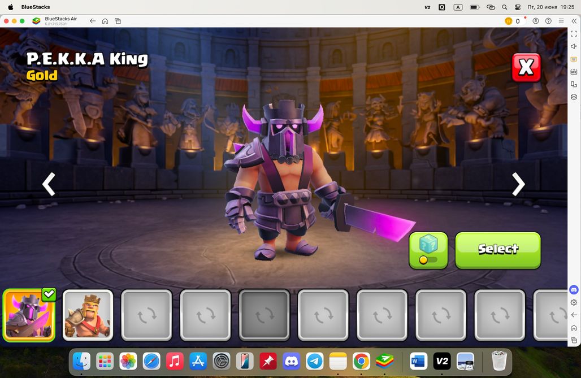This screenshot has height=378, width=581.
Task: Open the BlueStacks account profile icon
Action: pos(535,21)
